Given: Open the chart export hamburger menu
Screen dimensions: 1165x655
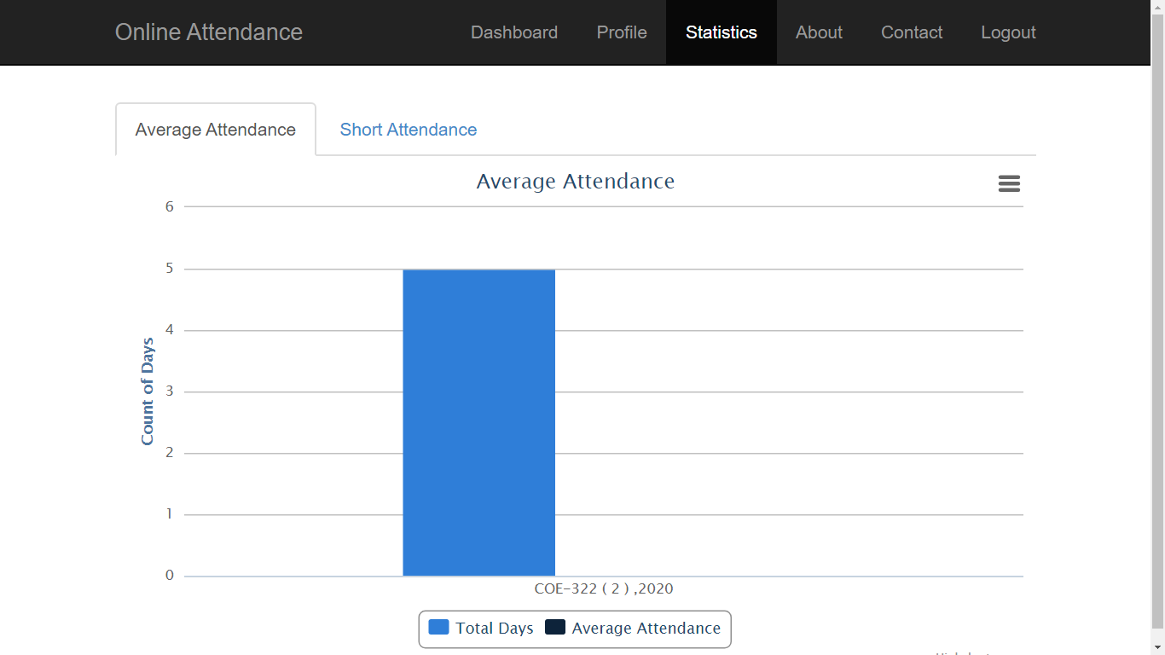Looking at the screenshot, I should click(1009, 183).
